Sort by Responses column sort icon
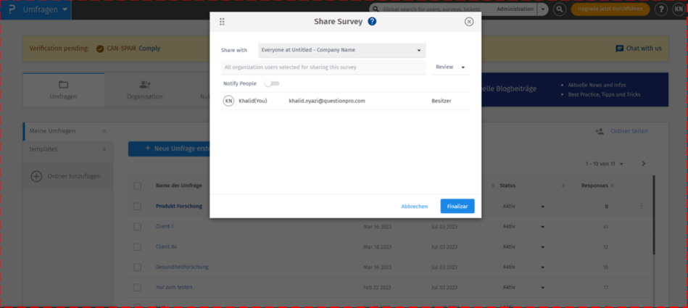688x308 pixels. (x=612, y=186)
